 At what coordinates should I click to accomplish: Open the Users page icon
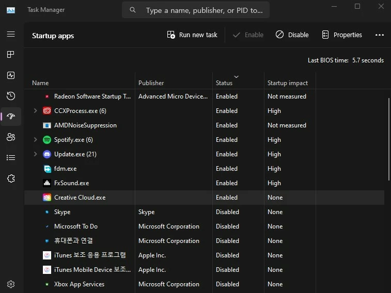pos(11,137)
